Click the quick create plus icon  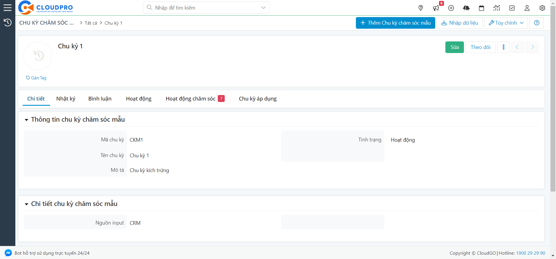(451, 8)
